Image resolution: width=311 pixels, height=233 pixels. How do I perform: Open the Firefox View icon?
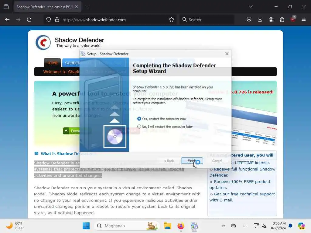coord(6,7)
